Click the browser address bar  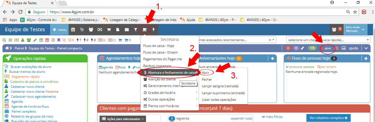tap(194, 12)
